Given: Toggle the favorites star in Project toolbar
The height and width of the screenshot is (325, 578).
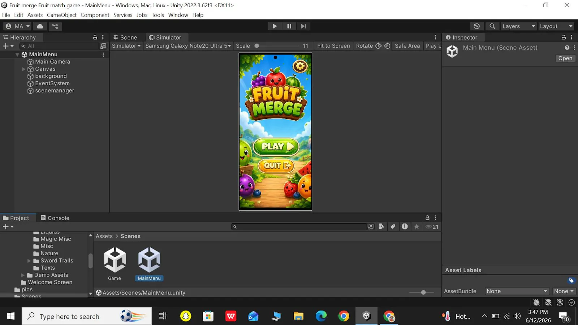Looking at the screenshot, I should pyautogui.click(x=417, y=226).
